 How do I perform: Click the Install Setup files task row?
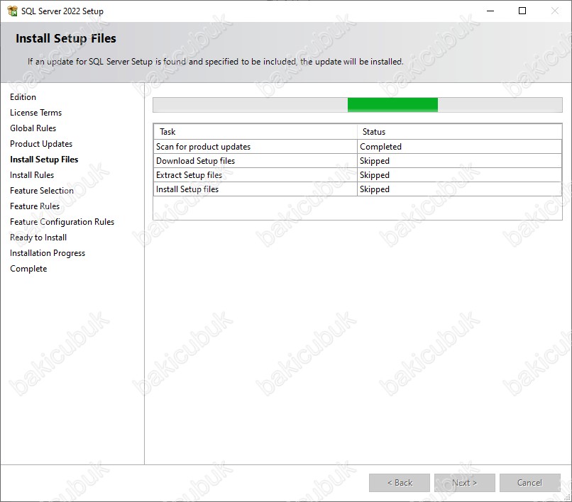tap(358, 189)
